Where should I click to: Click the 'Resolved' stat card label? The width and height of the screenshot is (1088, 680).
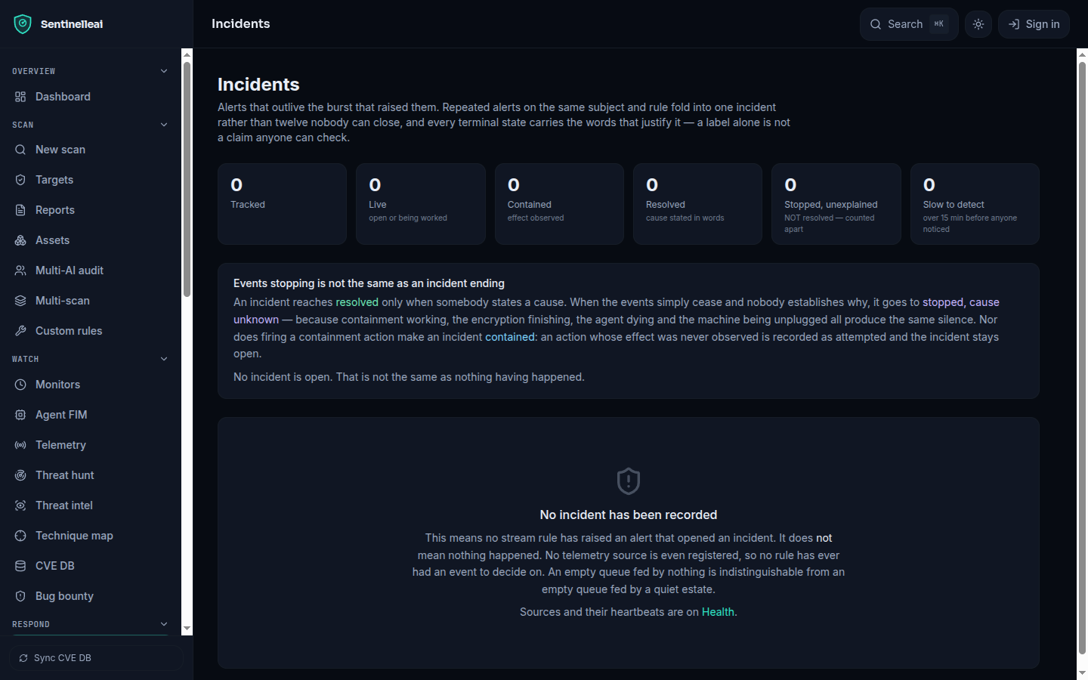click(666, 205)
